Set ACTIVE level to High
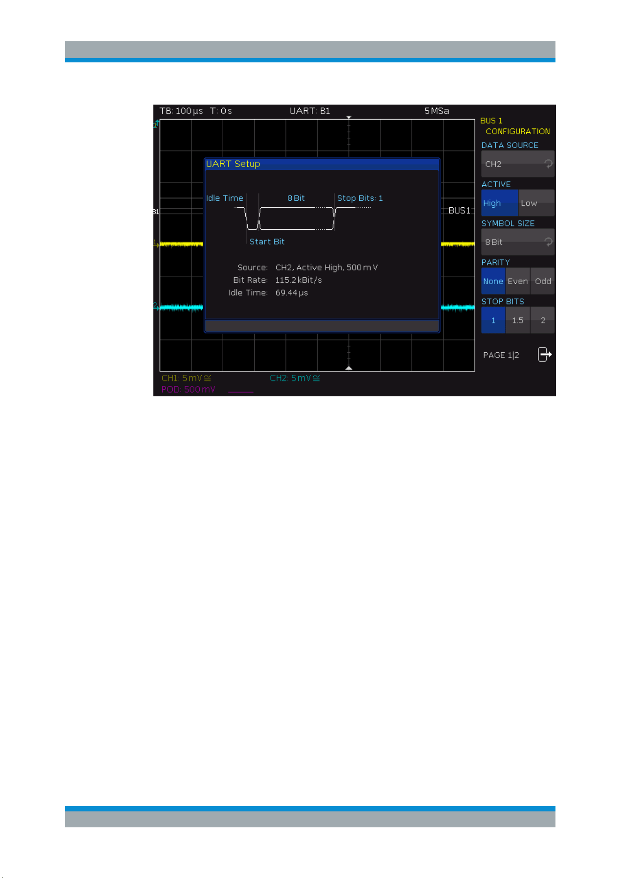This screenshot has width=621, height=878. point(500,203)
